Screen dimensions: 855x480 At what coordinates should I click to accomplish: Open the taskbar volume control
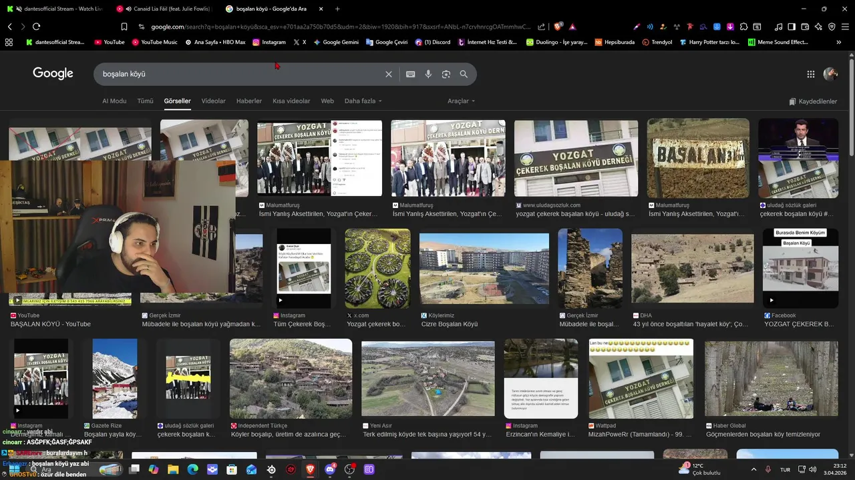click(x=813, y=469)
